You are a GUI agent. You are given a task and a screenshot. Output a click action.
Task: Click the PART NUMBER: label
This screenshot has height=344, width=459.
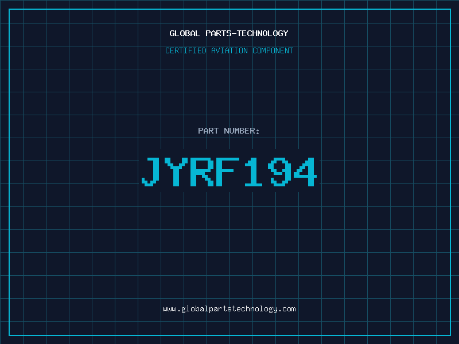[x=228, y=131]
